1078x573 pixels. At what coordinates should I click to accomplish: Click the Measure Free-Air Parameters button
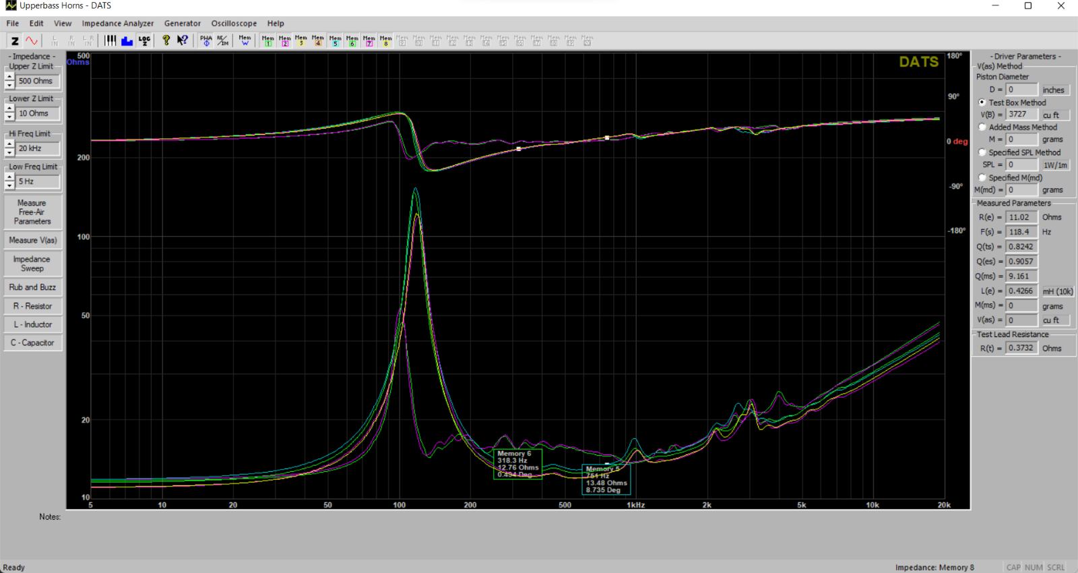coord(32,212)
